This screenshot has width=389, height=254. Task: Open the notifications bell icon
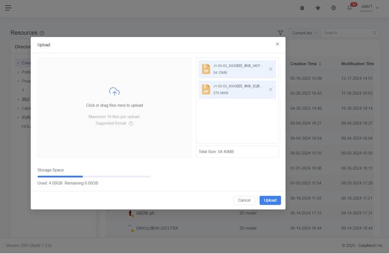coord(349,8)
